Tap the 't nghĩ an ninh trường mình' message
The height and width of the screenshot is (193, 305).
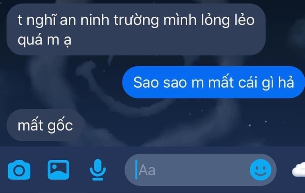click(136, 30)
